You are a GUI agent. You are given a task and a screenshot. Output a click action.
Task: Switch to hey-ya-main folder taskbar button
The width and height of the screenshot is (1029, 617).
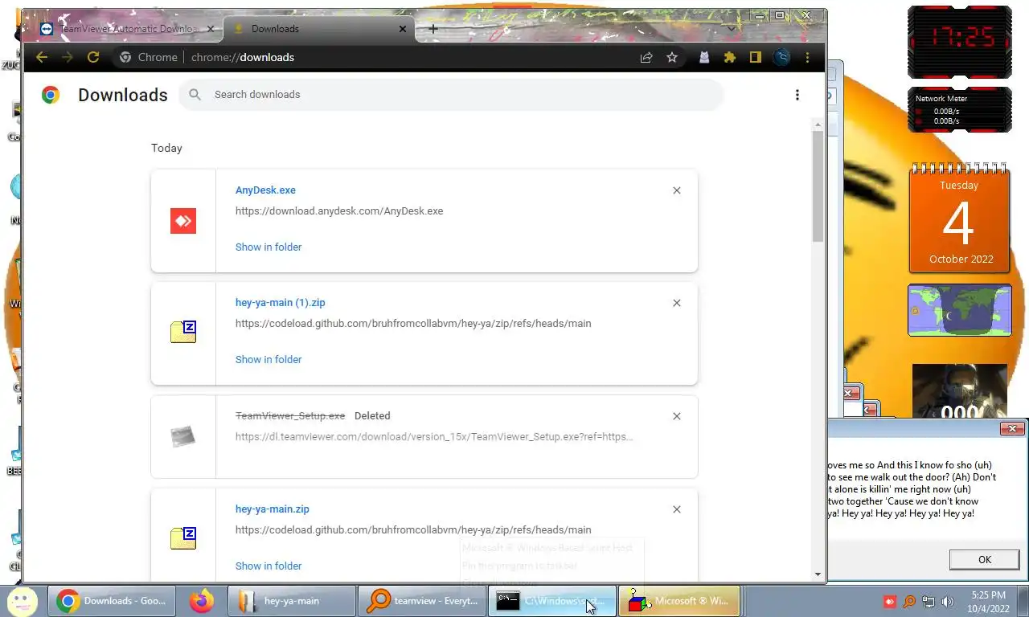292,601
